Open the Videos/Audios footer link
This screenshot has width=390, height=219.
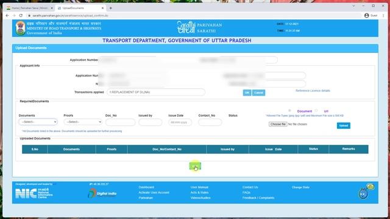tap(200, 198)
